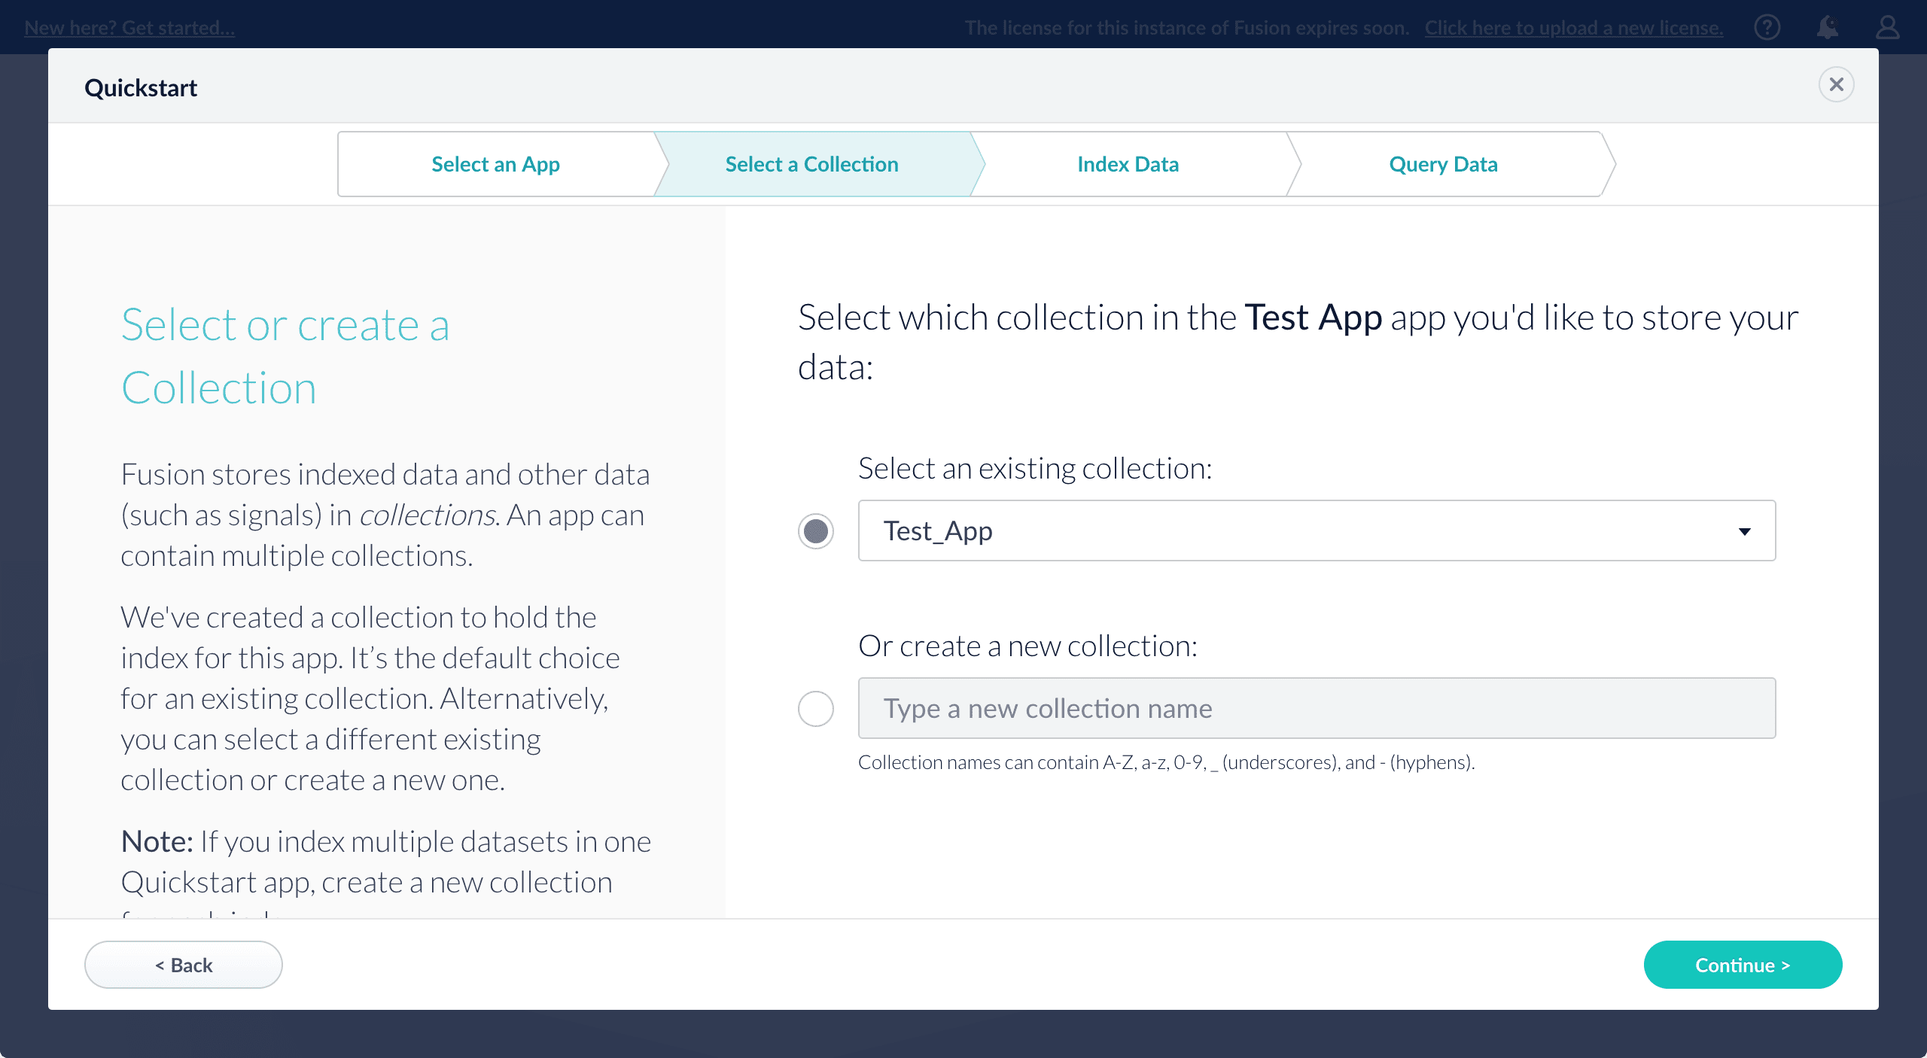Jump to the Query Data step

tap(1443, 164)
